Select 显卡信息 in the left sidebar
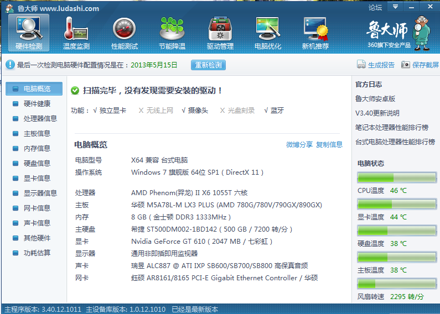This screenshot has width=440, height=314. [x=37, y=178]
